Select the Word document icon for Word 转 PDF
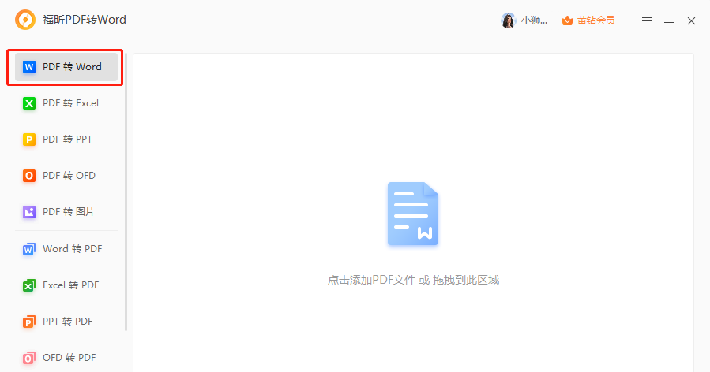The height and width of the screenshot is (372, 710). (29, 249)
